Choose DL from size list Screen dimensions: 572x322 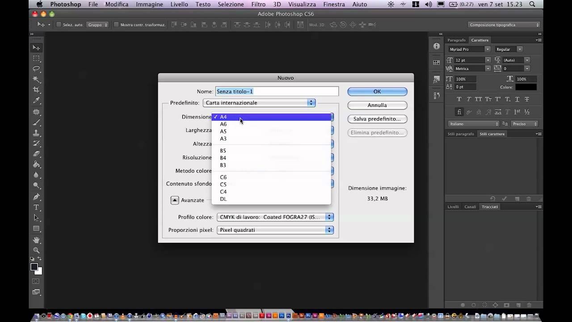click(271, 199)
